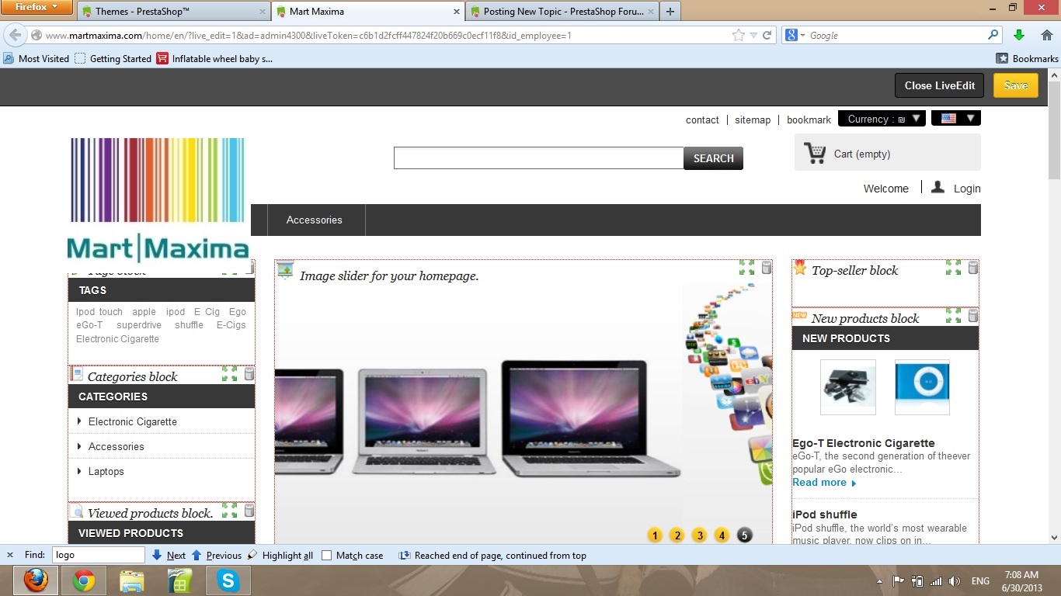This screenshot has height=596, width=1061.
Task: Click the store search input field
Action: pos(538,158)
